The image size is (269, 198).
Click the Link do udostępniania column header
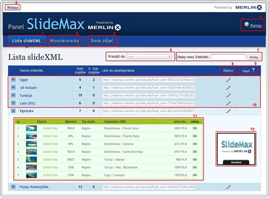click(118, 71)
